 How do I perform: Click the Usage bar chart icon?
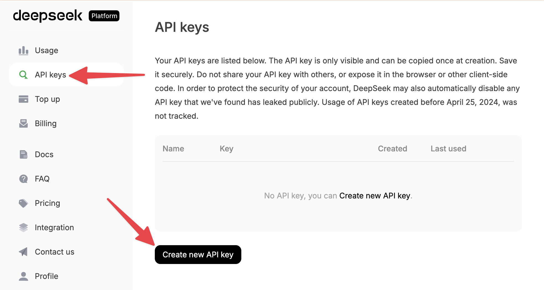tap(23, 51)
